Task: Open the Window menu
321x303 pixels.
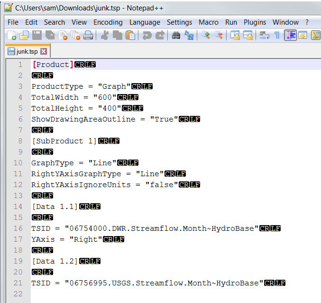Action: [285, 22]
